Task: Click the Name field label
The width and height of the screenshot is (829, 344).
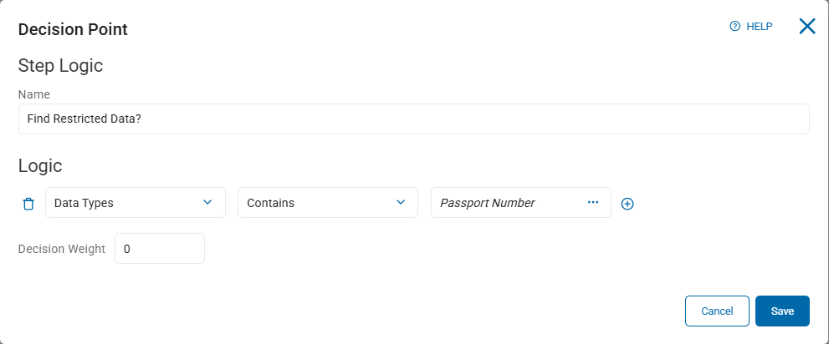Action: tap(34, 94)
